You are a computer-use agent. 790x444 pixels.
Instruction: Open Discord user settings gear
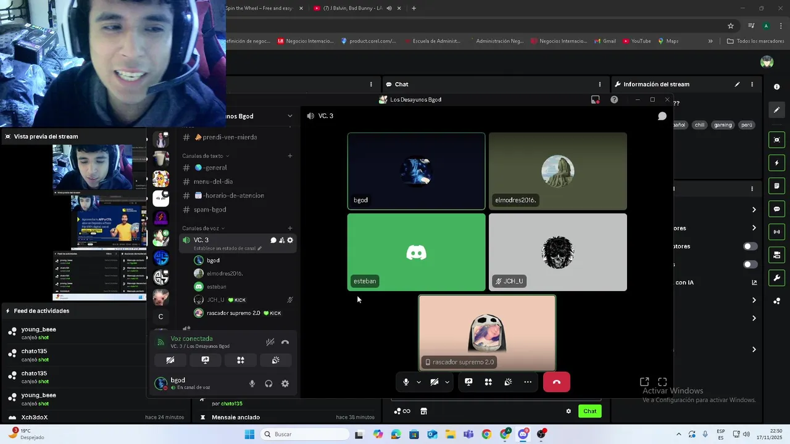click(285, 384)
